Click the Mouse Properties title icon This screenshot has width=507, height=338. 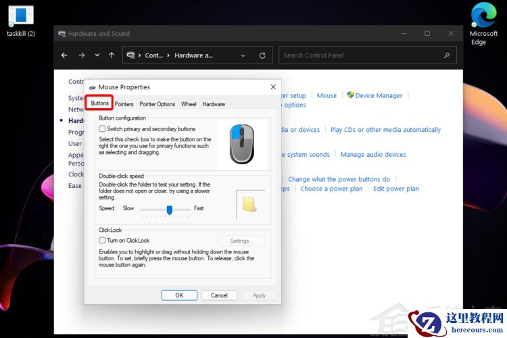(x=92, y=87)
